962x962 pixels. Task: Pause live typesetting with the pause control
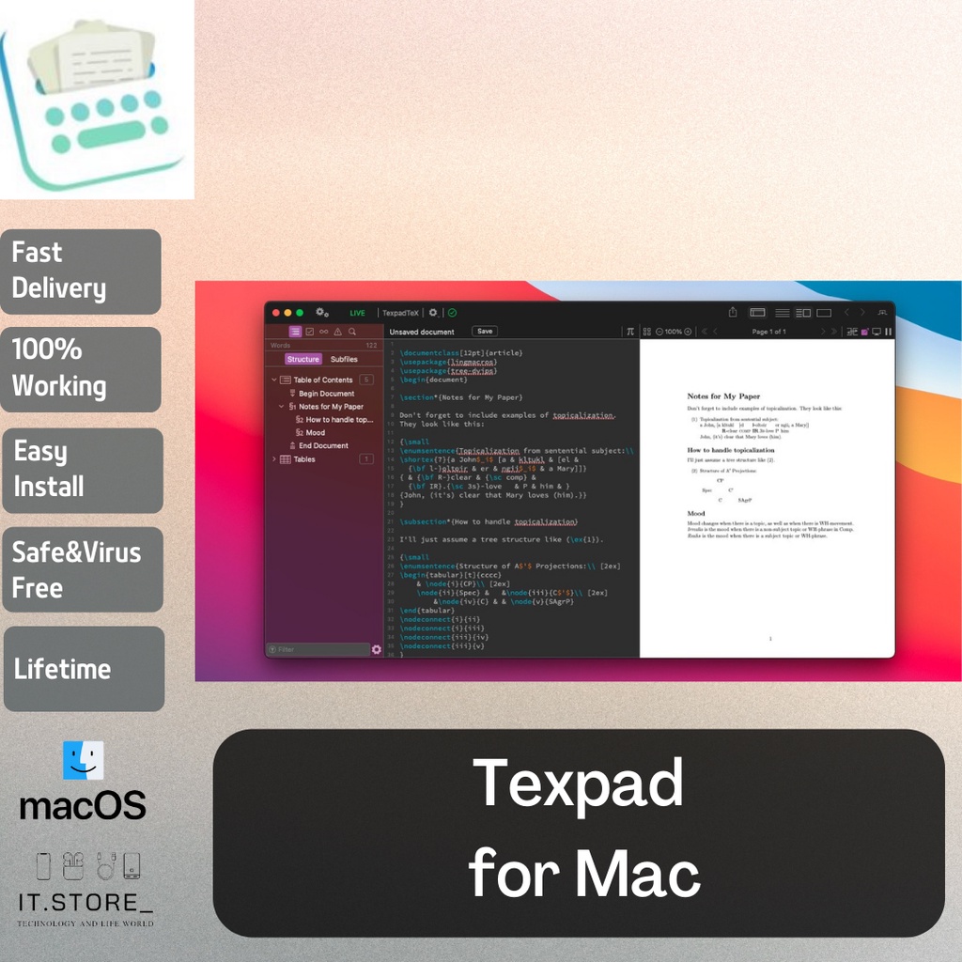tap(889, 332)
